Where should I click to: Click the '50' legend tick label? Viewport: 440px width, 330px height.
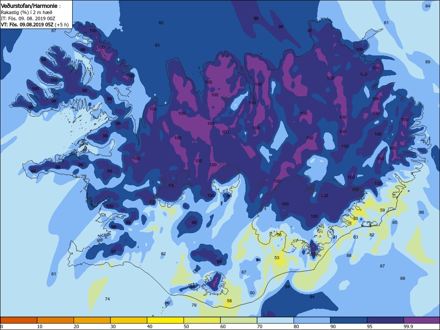click(x=186, y=326)
